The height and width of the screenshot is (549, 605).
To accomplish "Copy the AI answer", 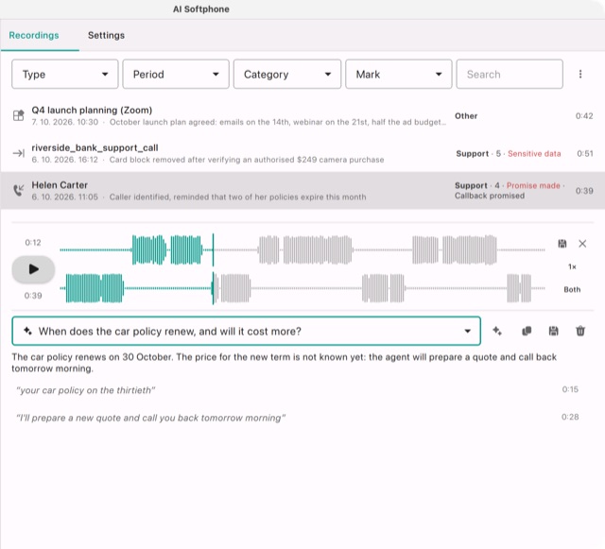I will [527, 331].
